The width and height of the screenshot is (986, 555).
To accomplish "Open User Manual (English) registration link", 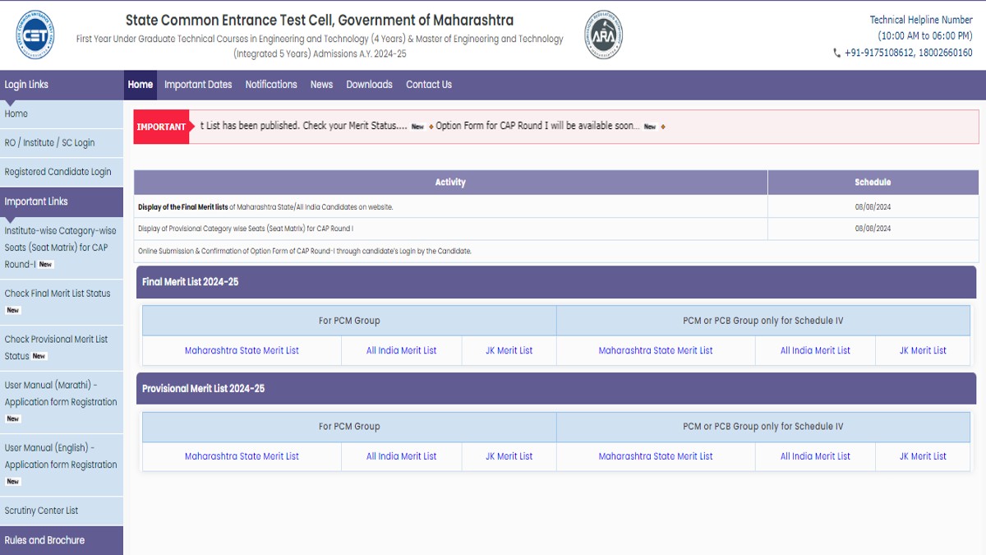I will pyautogui.click(x=61, y=456).
